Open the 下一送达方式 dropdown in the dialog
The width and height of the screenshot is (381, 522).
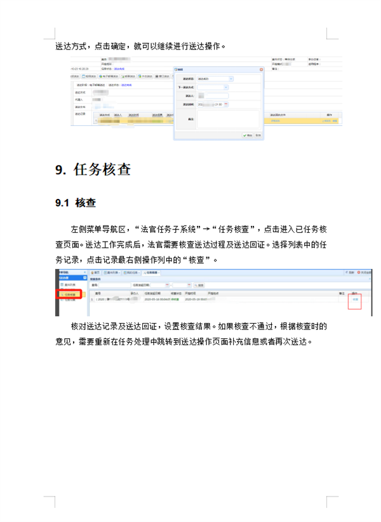coord(226,87)
